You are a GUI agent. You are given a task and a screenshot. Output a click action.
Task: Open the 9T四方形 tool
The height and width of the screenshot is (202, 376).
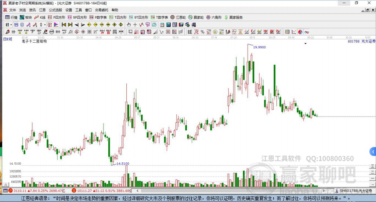(x=138, y=17)
